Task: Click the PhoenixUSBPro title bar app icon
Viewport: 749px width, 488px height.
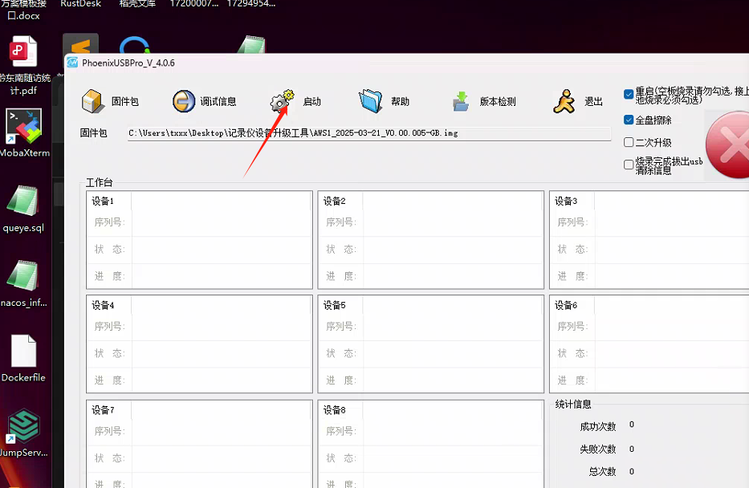Action: click(72, 63)
